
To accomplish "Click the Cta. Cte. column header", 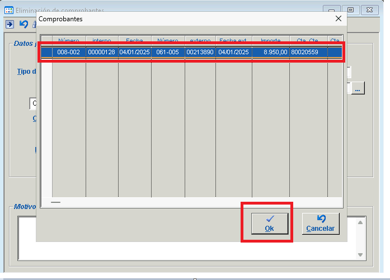I will coord(308,41).
